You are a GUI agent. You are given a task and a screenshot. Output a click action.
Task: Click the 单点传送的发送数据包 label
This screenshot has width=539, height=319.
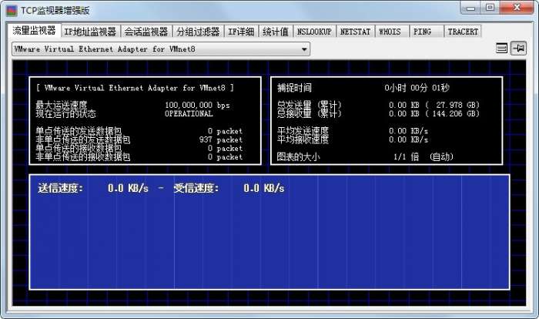[79, 131]
